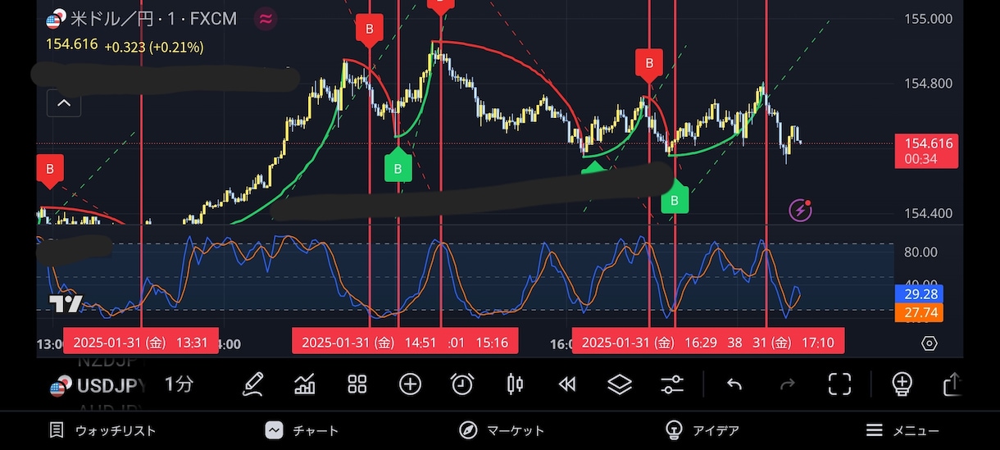Tap the USD/JPY flag icon in header

[56, 20]
